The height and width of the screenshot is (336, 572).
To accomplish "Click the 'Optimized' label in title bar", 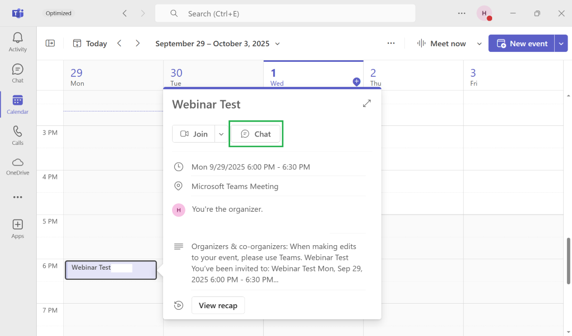I will click(58, 13).
